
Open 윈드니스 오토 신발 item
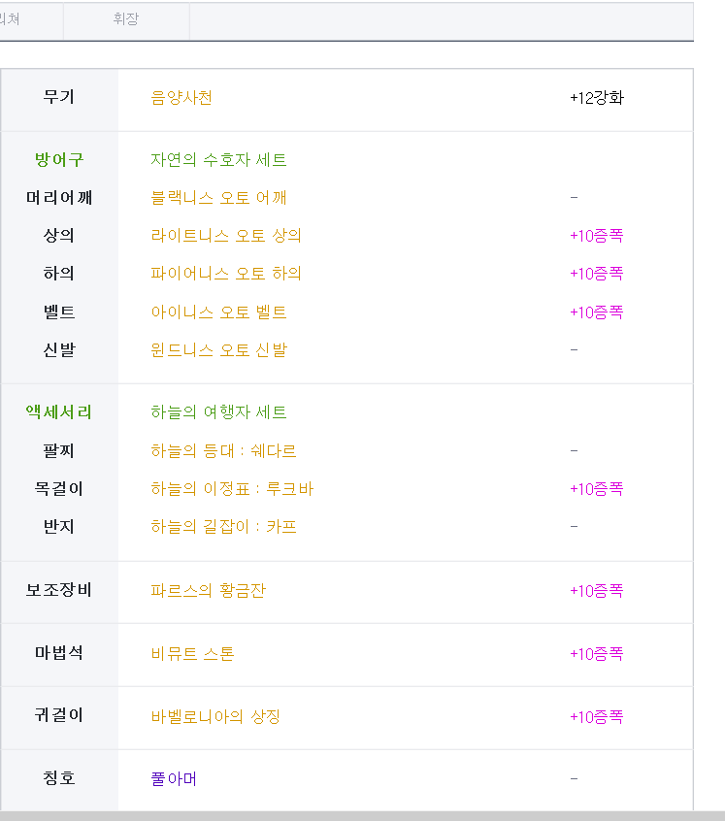click(x=218, y=349)
